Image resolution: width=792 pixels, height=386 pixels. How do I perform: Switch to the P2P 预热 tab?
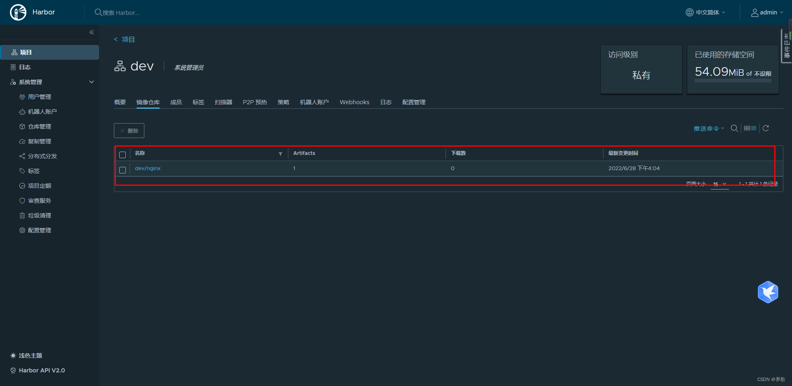(255, 102)
